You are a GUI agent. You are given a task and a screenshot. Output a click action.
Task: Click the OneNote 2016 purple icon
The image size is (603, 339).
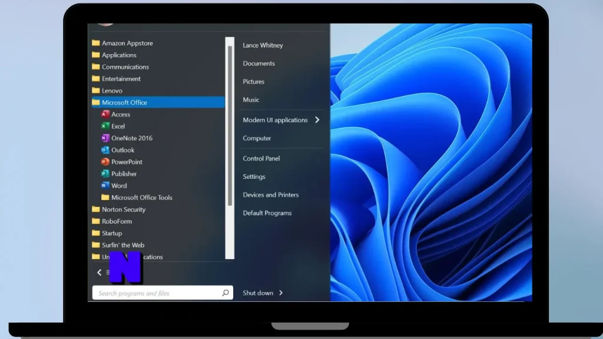coord(105,138)
